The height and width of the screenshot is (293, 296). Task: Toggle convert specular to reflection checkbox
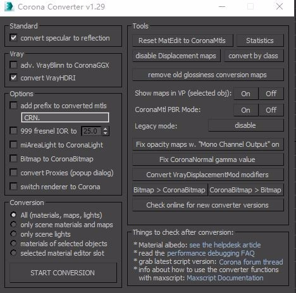(x=13, y=38)
